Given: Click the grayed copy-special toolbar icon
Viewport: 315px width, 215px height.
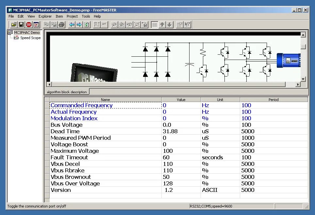Looking at the screenshot, I should [x=54, y=25].
